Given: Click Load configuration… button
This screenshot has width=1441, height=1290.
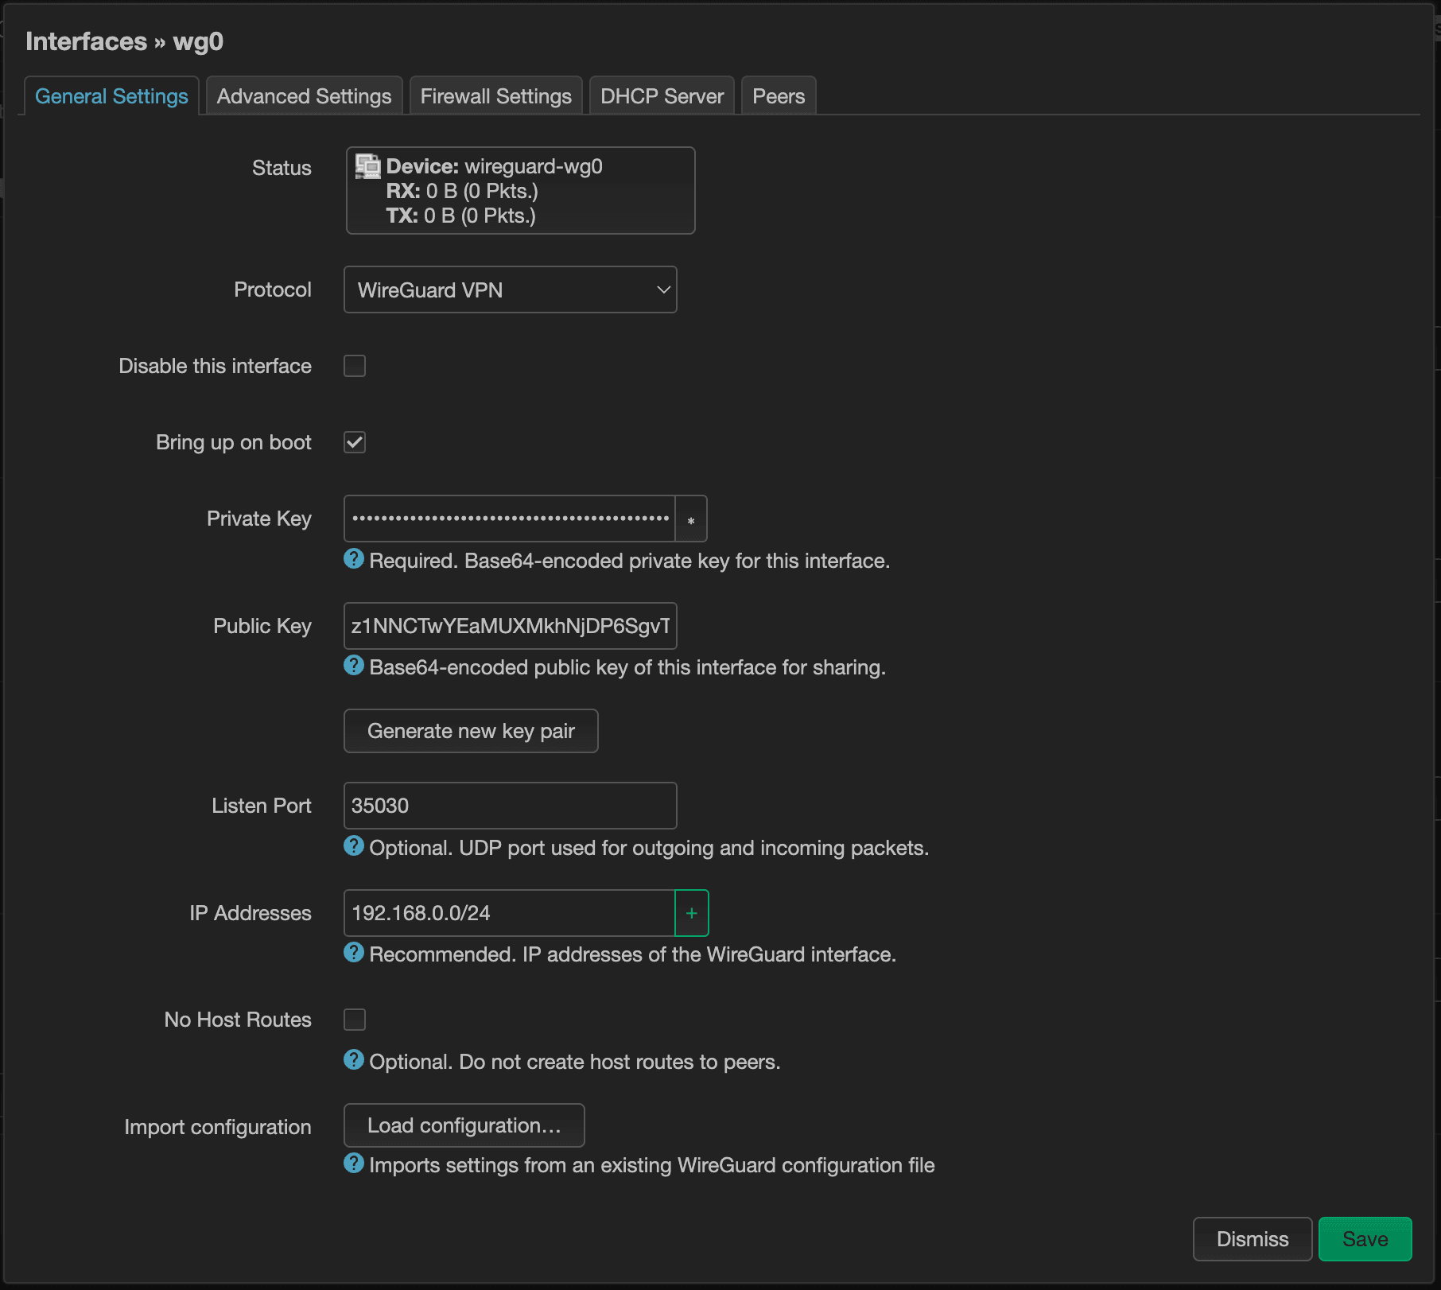Looking at the screenshot, I should pos(464,1125).
